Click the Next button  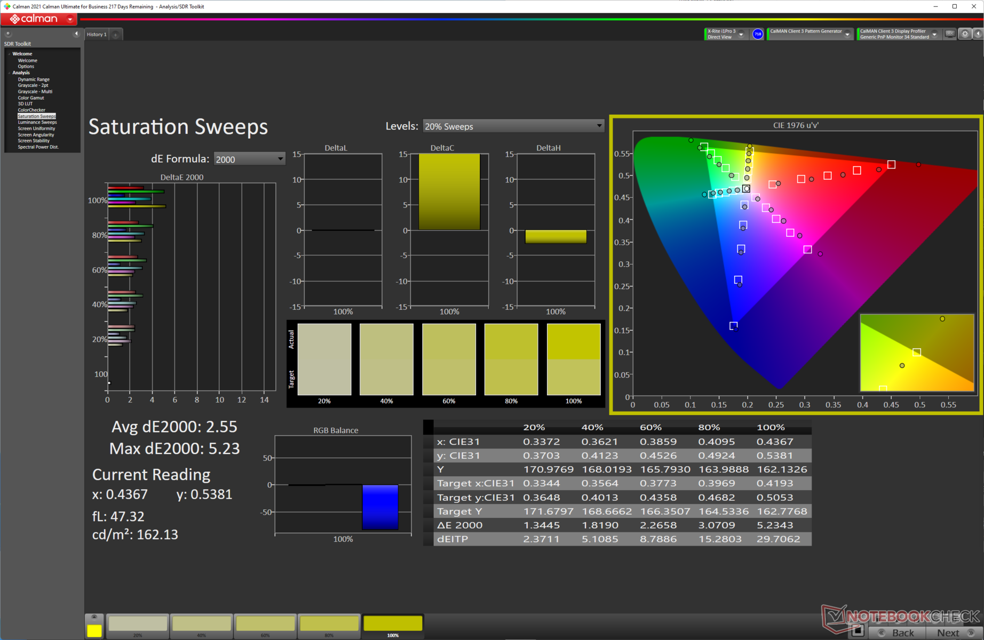pos(948,633)
